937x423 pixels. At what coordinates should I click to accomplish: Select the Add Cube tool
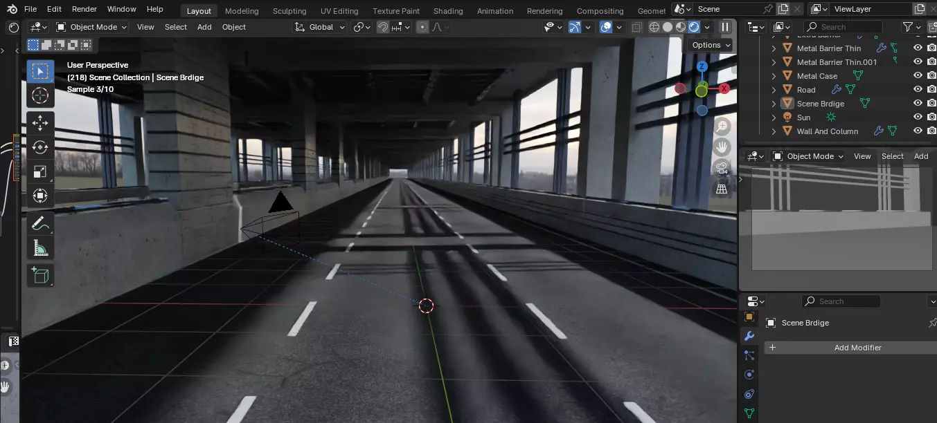40,276
